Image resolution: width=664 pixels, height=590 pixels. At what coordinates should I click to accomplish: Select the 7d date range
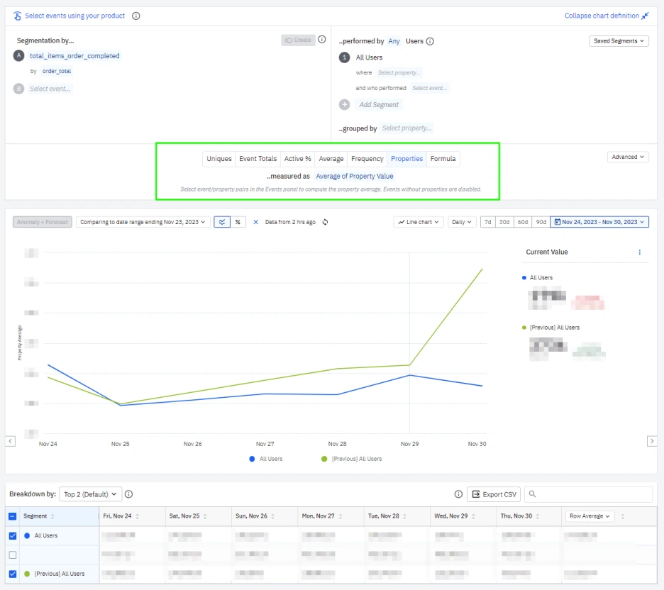coord(488,222)
